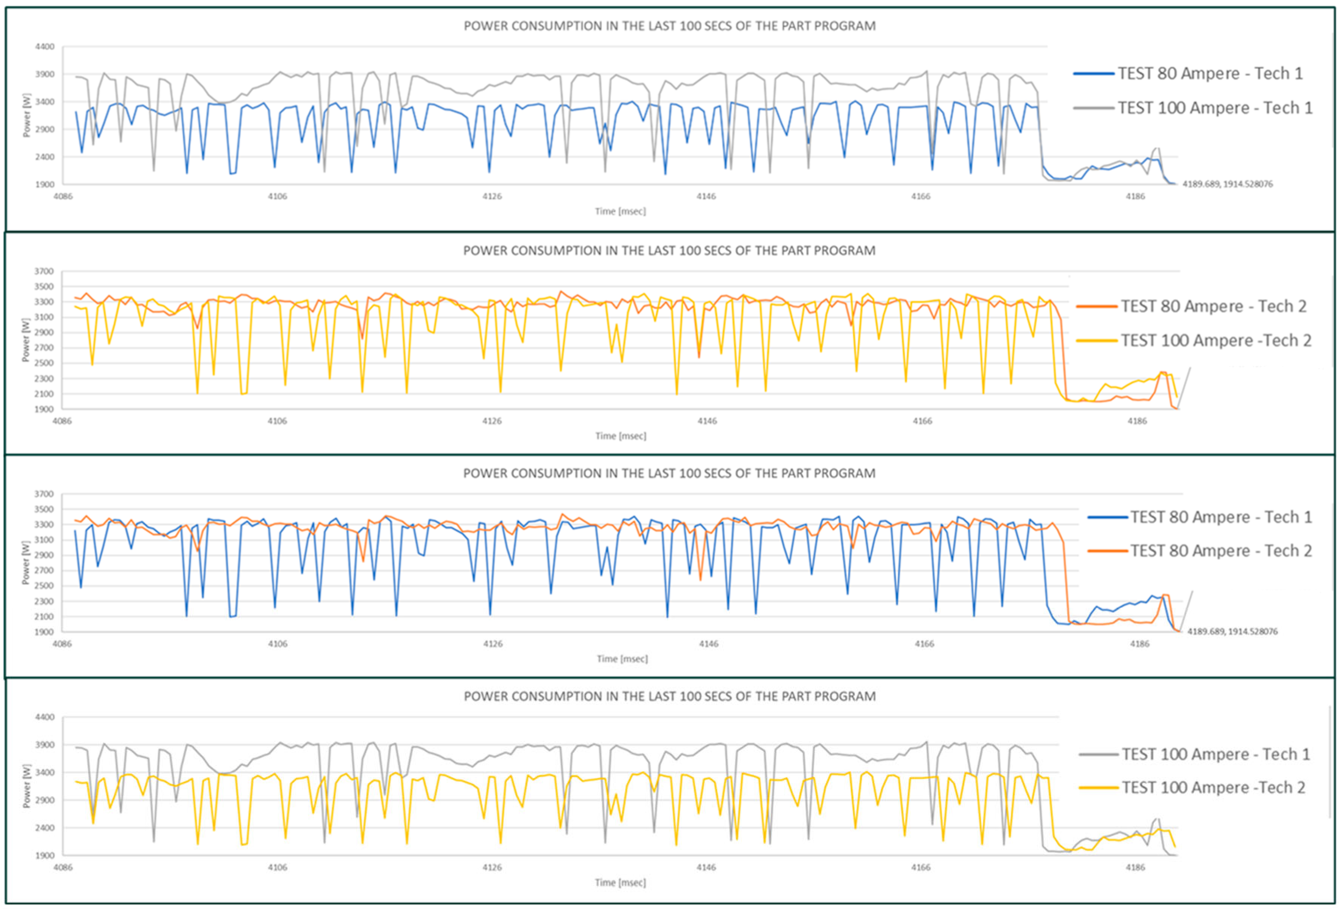Click the 4146 x-axis tick in top chart
The width and height of the screenshot is (1340, 909).
pos(707,196)
